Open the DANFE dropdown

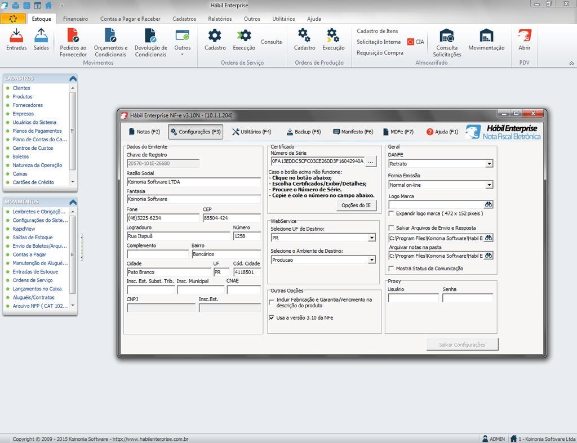click(489, 164)
